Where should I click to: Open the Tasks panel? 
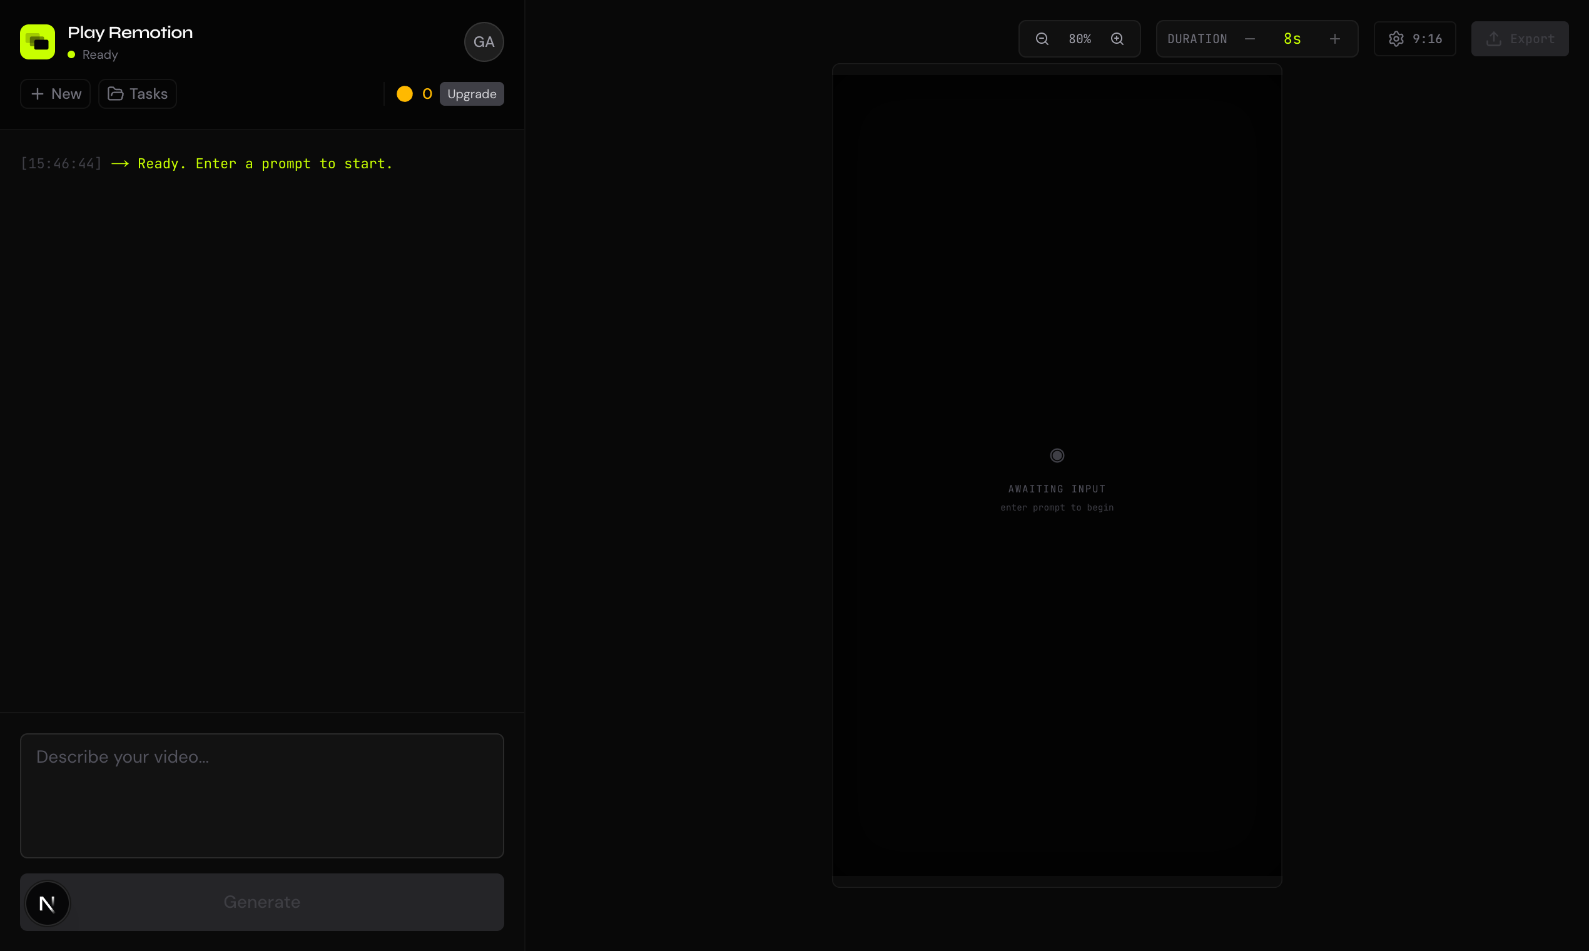pos(137,94)
